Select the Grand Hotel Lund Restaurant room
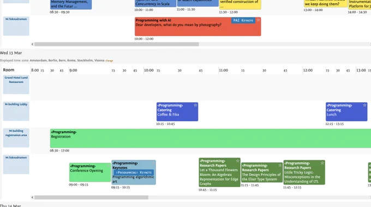 (x=16, y=85)
